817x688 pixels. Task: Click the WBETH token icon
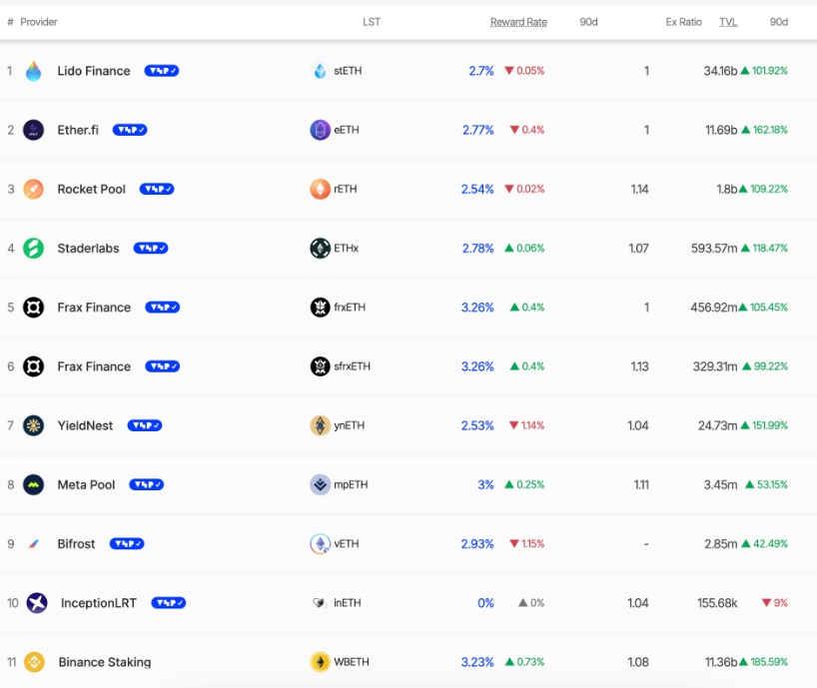(x=320, y=662)
